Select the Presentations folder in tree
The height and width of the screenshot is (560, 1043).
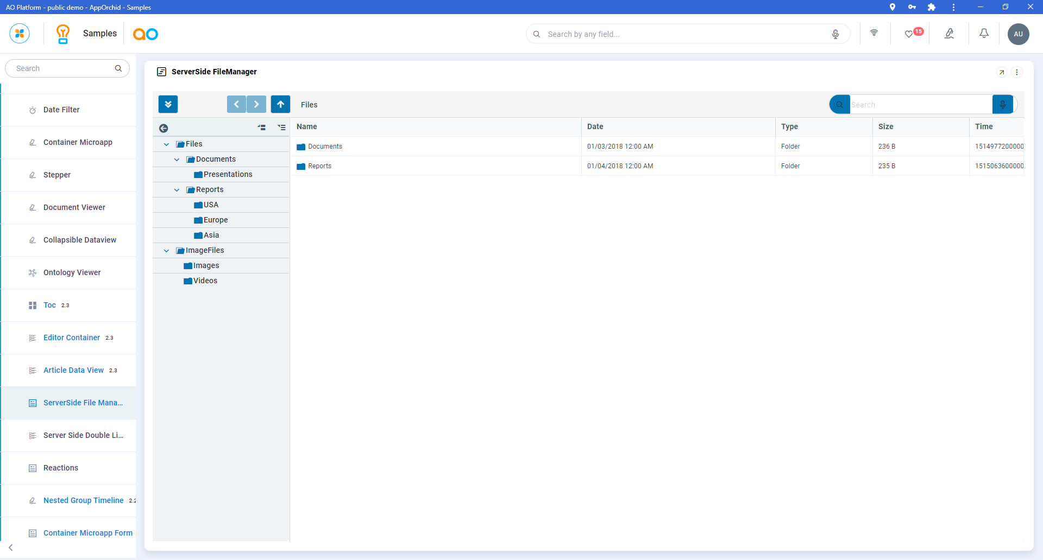click(x=228, y=174)
